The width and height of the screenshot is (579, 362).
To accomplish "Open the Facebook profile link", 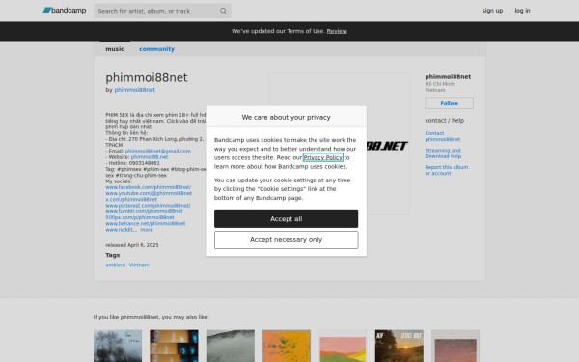I will pos(148,187).
